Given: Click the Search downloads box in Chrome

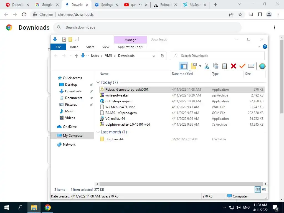Looking at the screenshot, I should click(147, 27).
